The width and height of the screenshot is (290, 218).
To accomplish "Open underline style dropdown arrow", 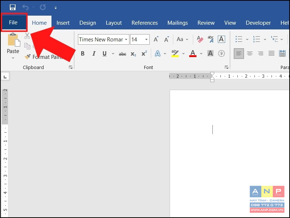I will (113, 54).
